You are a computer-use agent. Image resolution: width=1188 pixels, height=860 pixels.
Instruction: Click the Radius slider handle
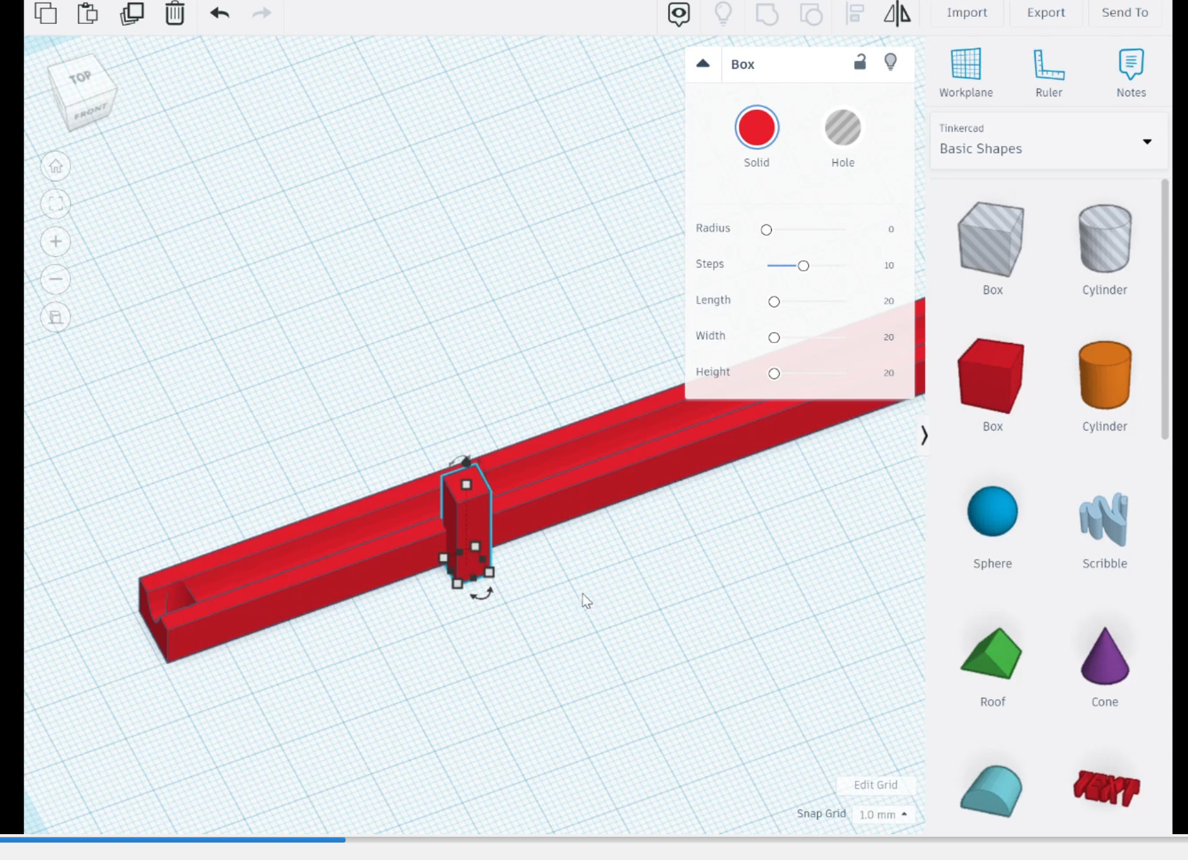766,230
